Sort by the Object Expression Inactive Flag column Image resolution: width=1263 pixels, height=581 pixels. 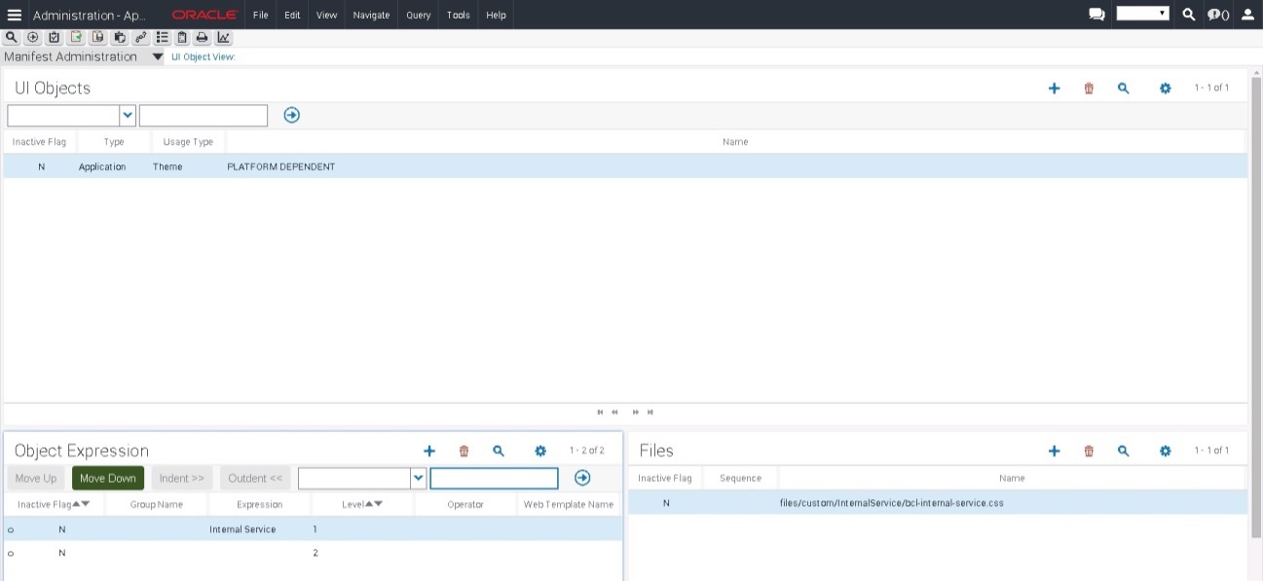click(x=54, y=504)
